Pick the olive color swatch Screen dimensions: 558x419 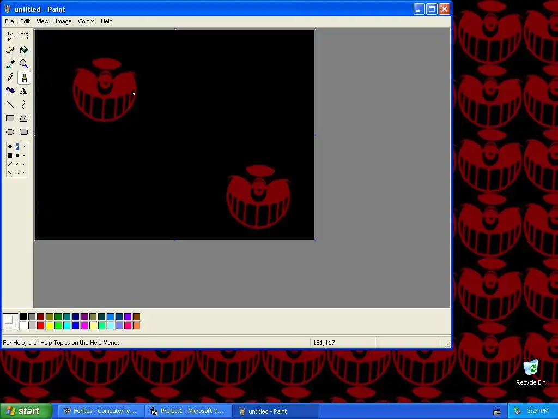coord(50,317)
